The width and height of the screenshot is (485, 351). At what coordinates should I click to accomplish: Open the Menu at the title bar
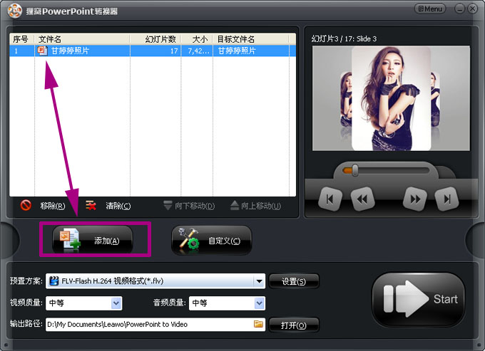click(x=430, y=9)
